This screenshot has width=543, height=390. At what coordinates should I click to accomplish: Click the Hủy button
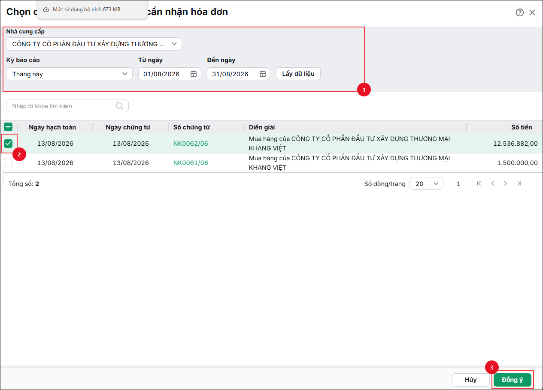[x=471, y=380]
